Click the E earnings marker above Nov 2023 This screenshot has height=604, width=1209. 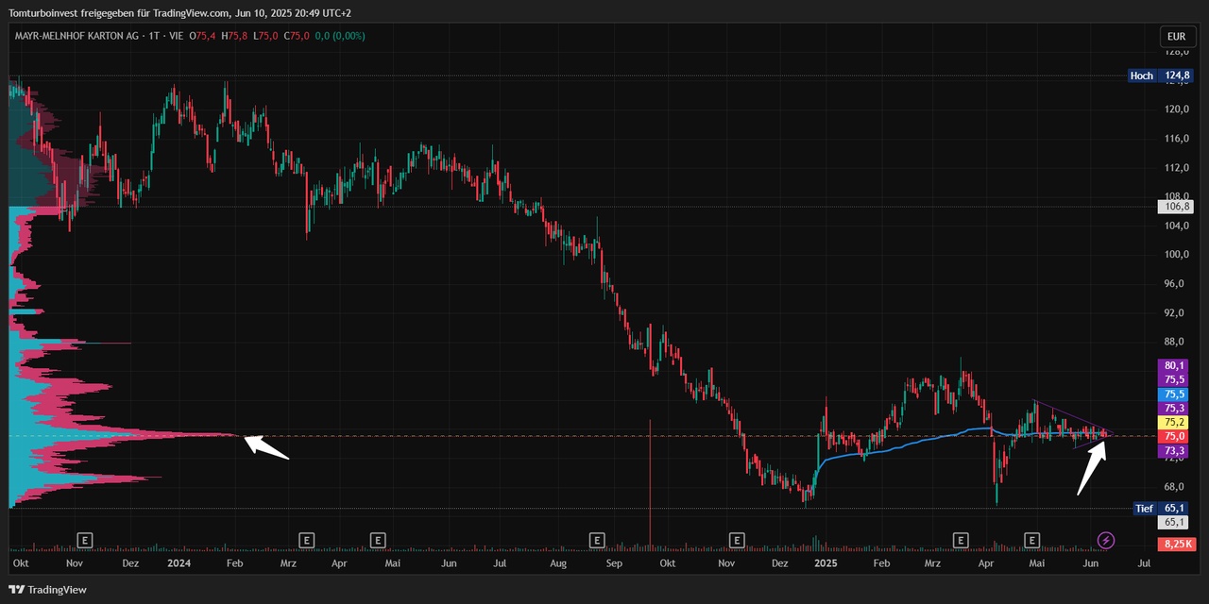click(85, 540)
